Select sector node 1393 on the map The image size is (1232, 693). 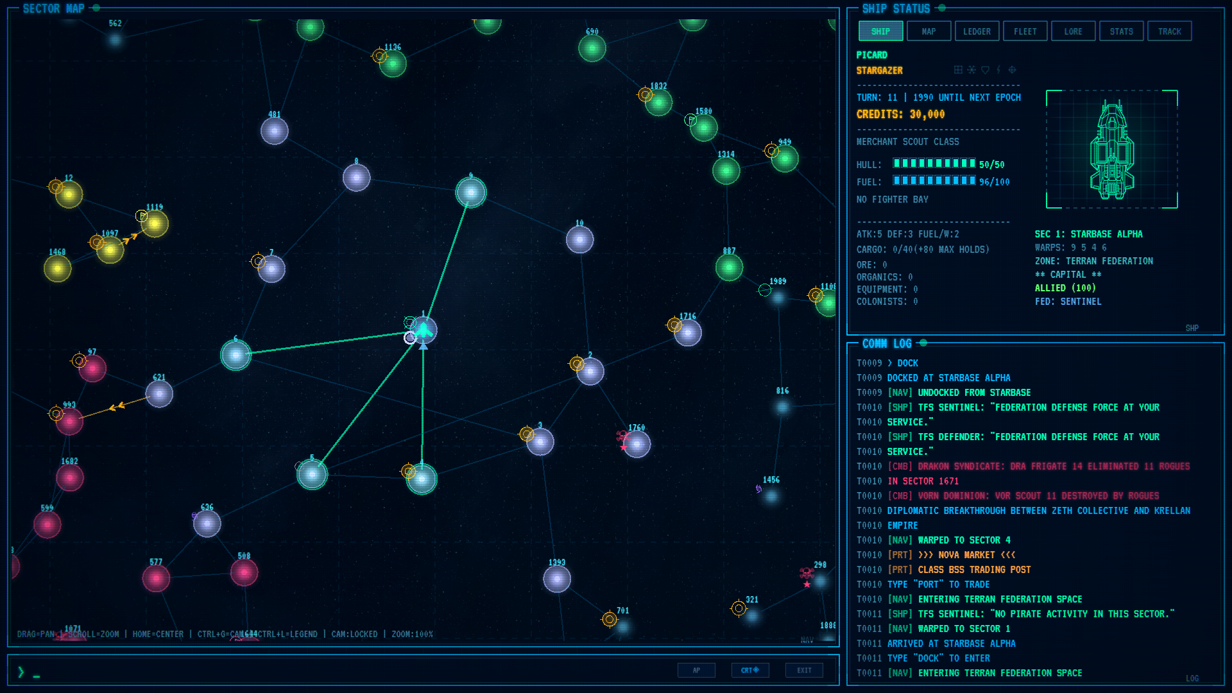click(x=556, y=579)
